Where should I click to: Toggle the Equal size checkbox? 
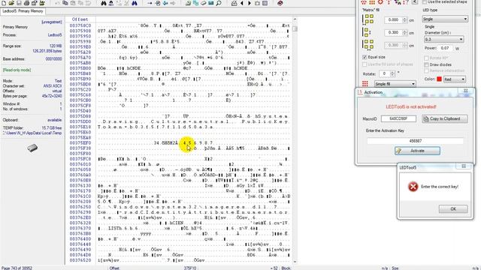pyautogui.click(x=365, y=57)
